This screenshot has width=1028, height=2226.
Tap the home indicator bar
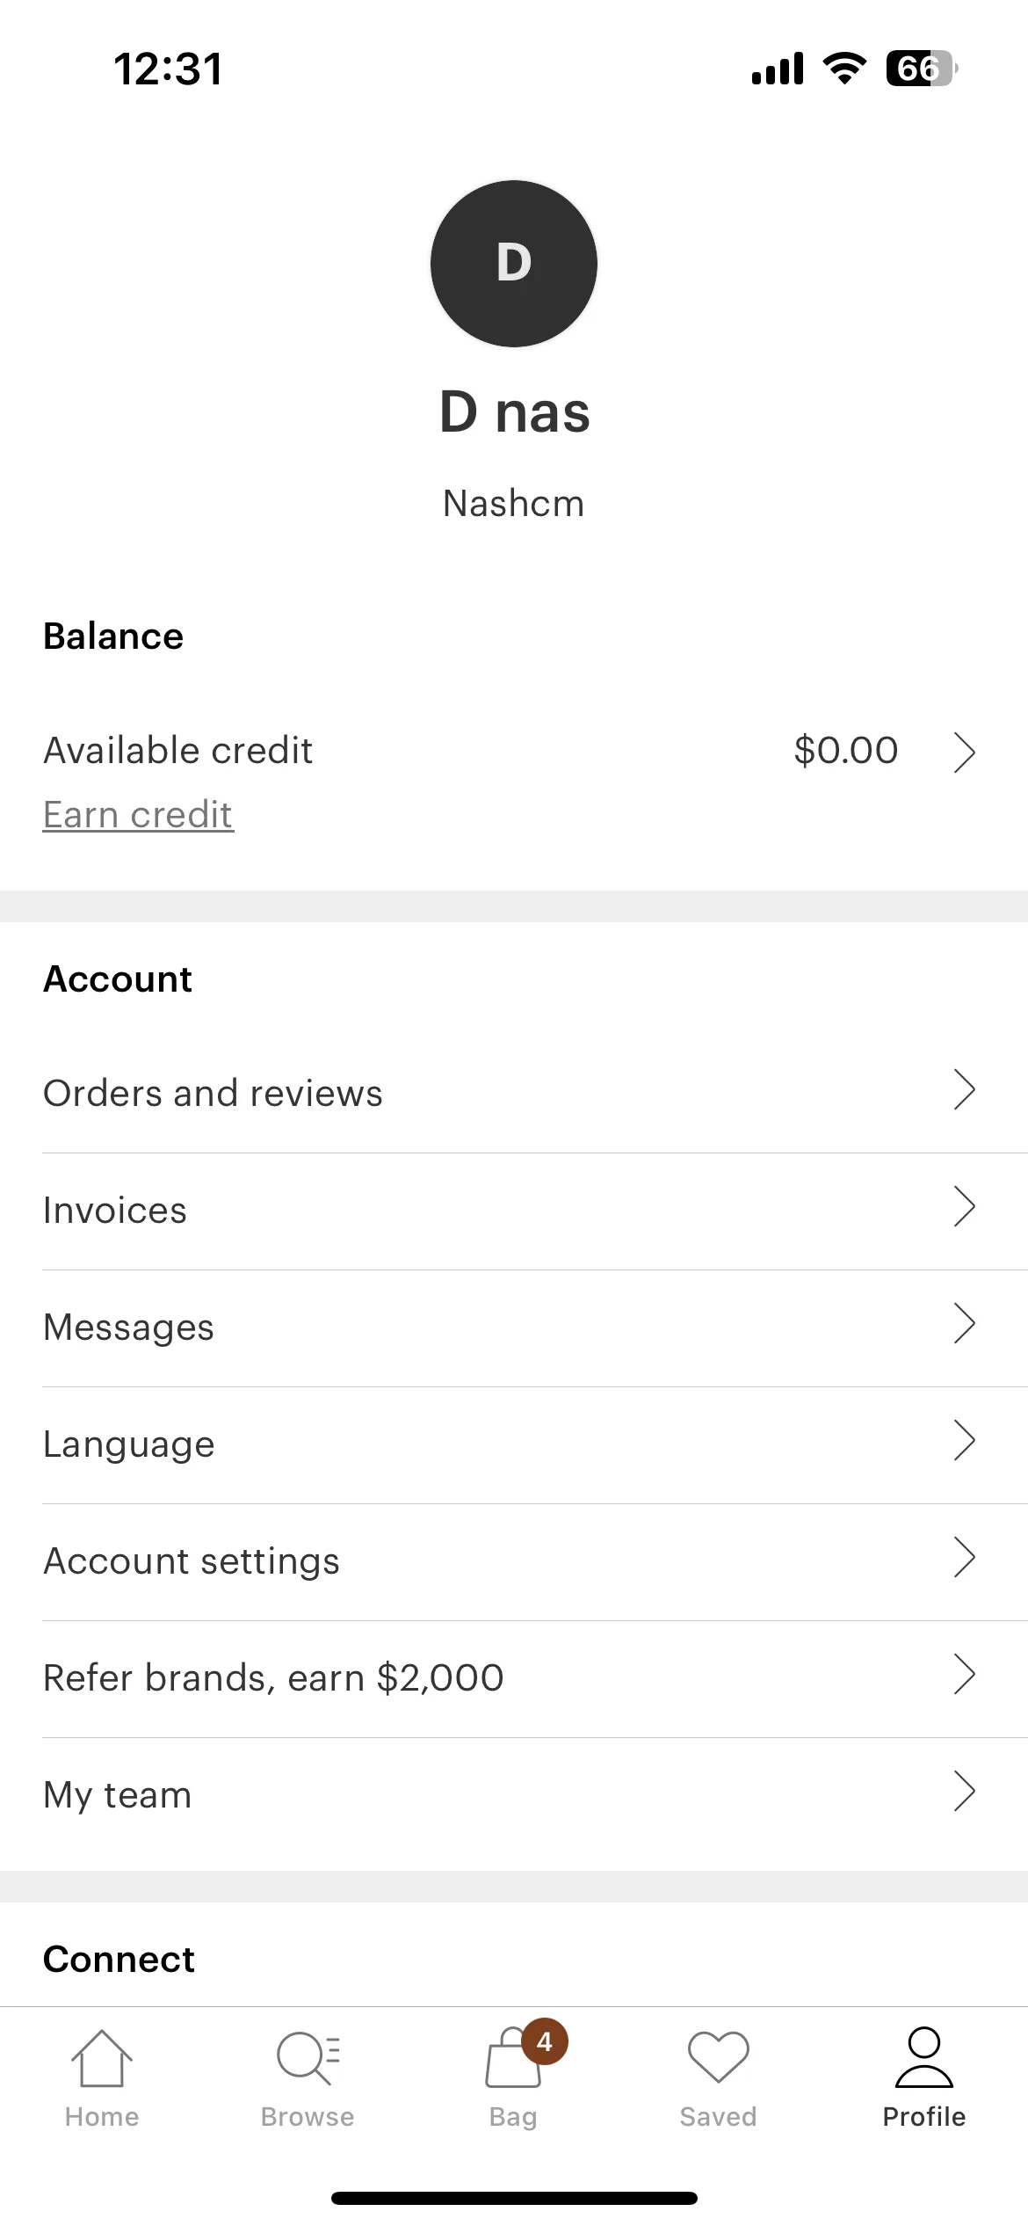click(514, 2198)
